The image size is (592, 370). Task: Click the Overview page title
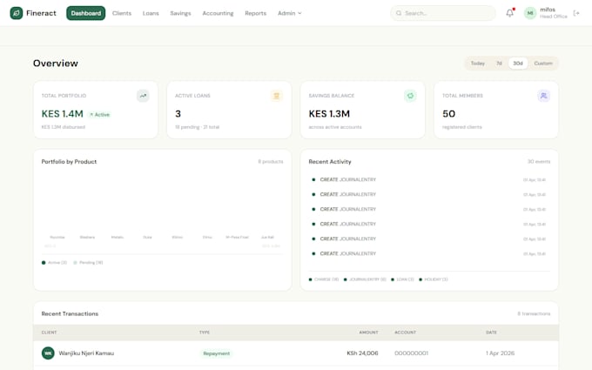coord(56,64)
